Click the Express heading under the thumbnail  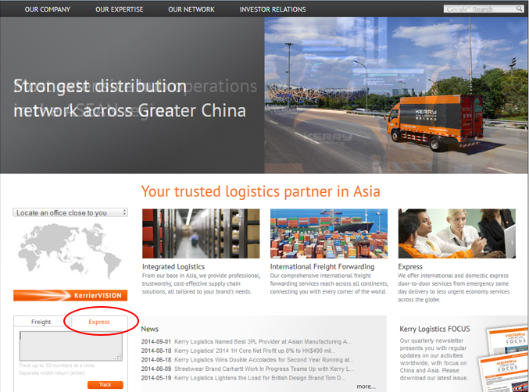(410, 266)
